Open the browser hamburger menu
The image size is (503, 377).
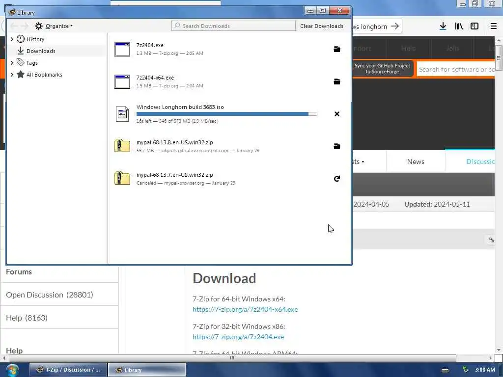point(494,27)
